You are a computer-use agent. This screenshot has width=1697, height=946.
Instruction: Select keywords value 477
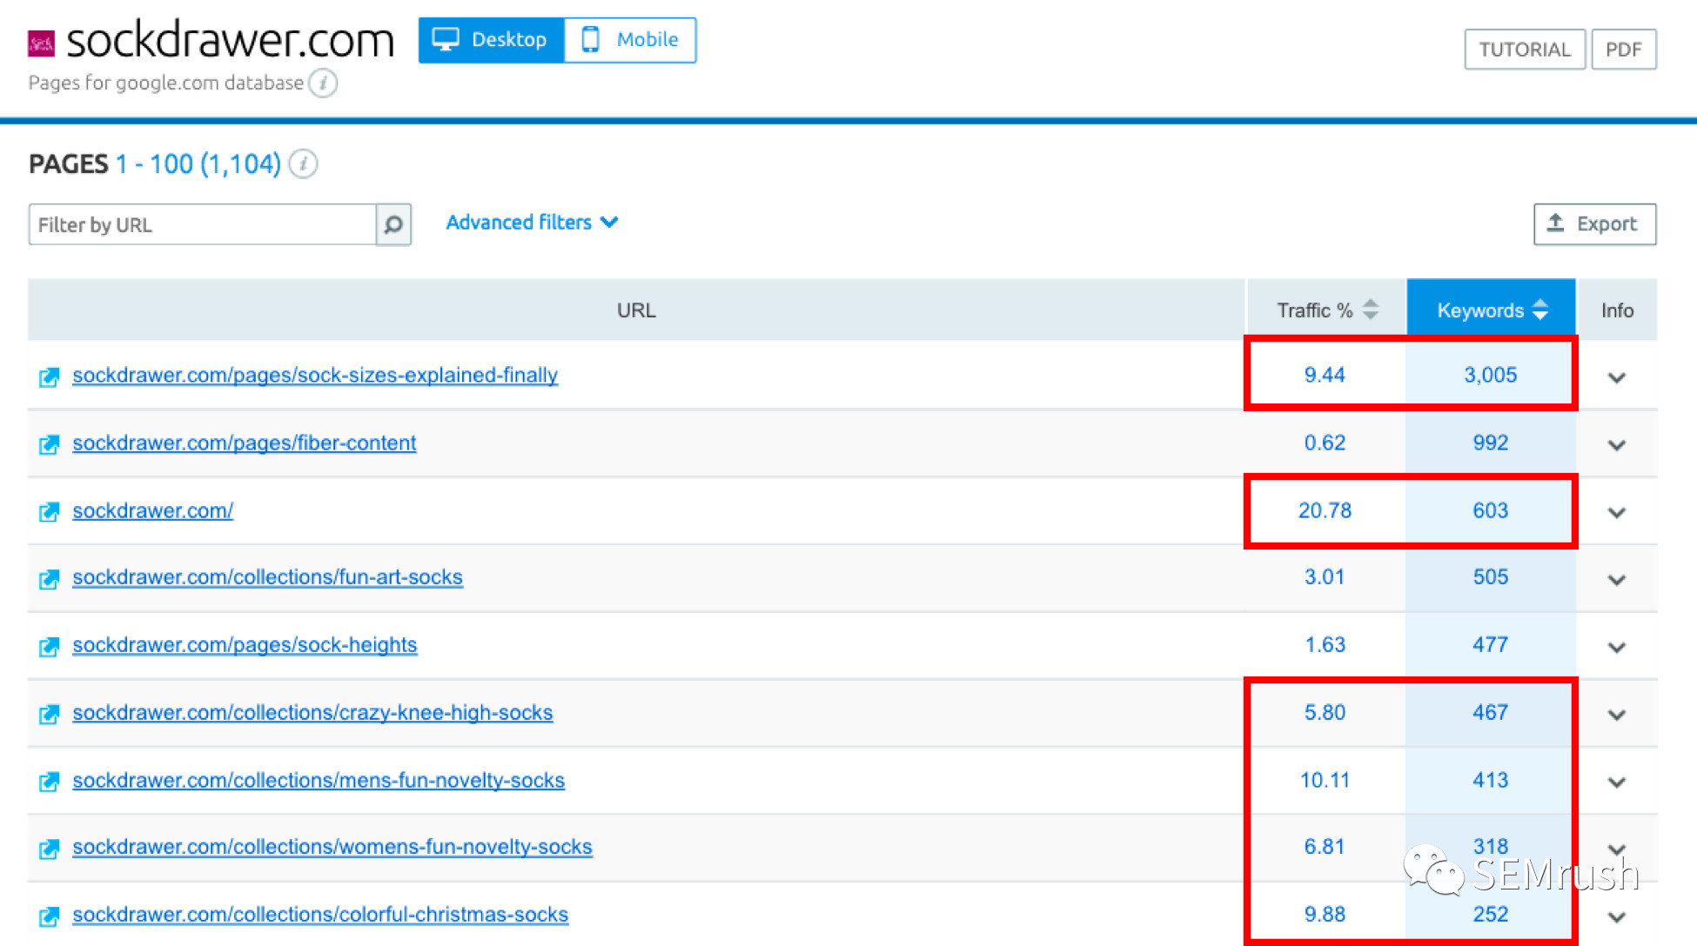[x=1490, y=645]
